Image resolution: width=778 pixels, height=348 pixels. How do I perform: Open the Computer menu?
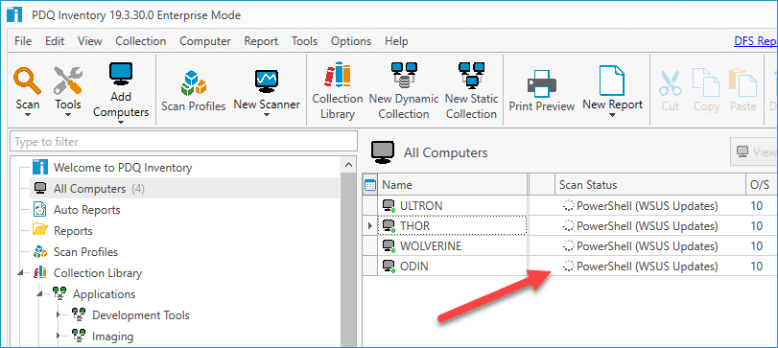click(205, 41)
